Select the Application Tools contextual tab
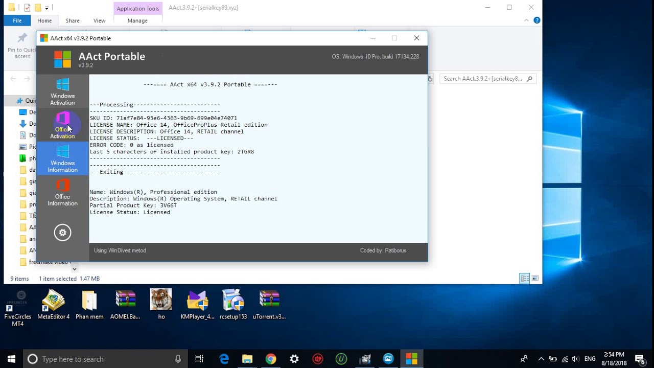 click(138, 8)
